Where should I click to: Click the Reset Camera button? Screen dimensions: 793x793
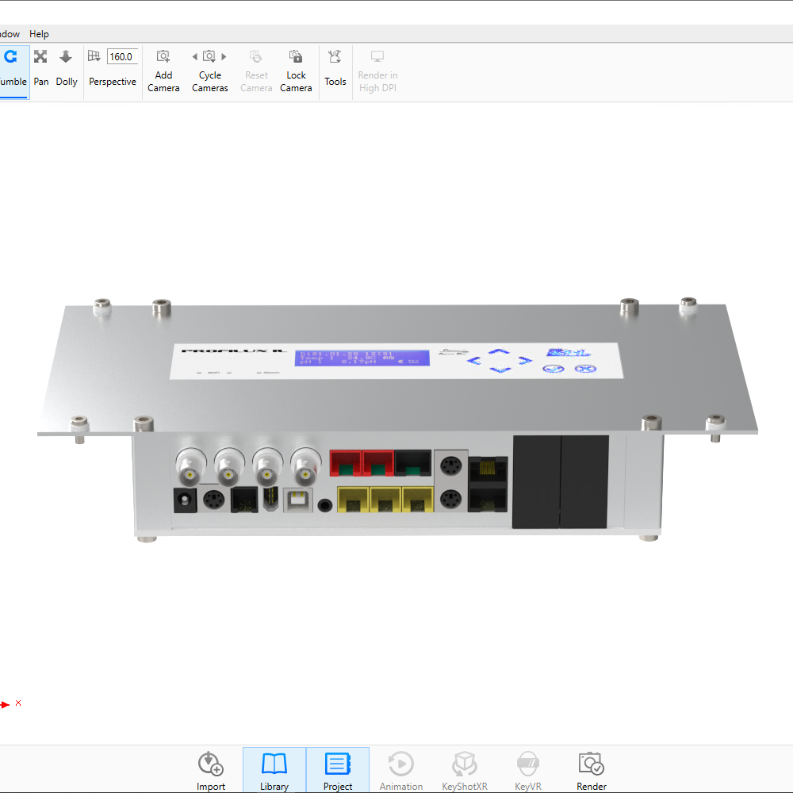pyautogui.click(x=256, y=68)
